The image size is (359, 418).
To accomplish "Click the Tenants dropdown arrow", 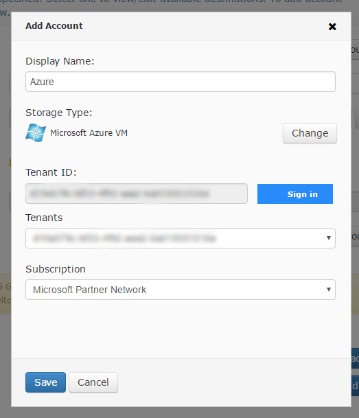I will (x=329, y=237).
